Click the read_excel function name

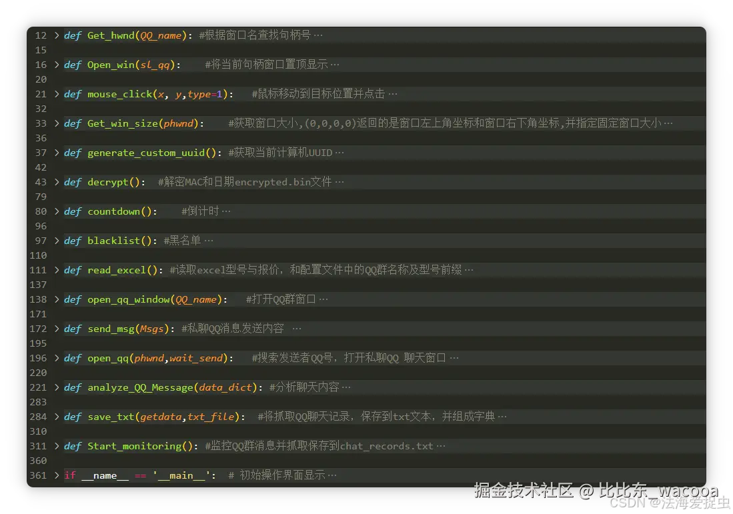coord(117,270)
